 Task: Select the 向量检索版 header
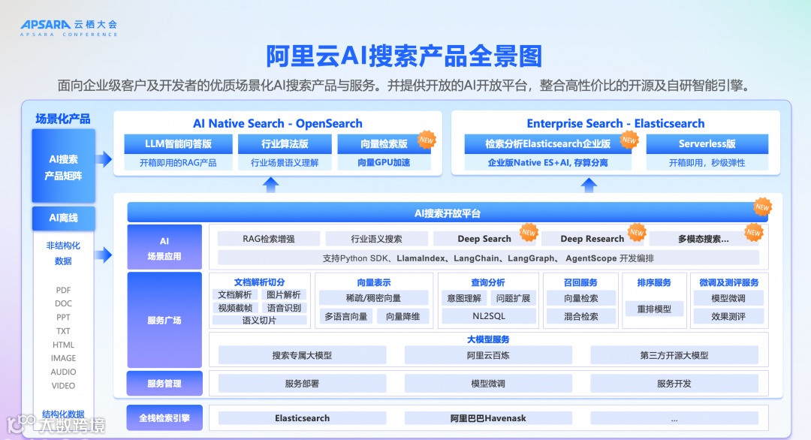point(384,143)
